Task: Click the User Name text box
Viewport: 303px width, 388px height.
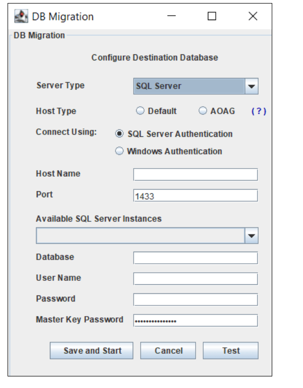Action: point(195,279)
